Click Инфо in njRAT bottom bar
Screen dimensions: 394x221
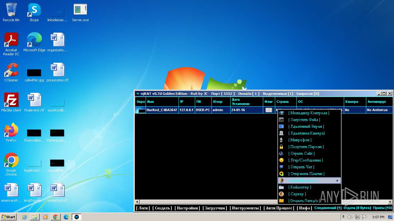[304, 208]
